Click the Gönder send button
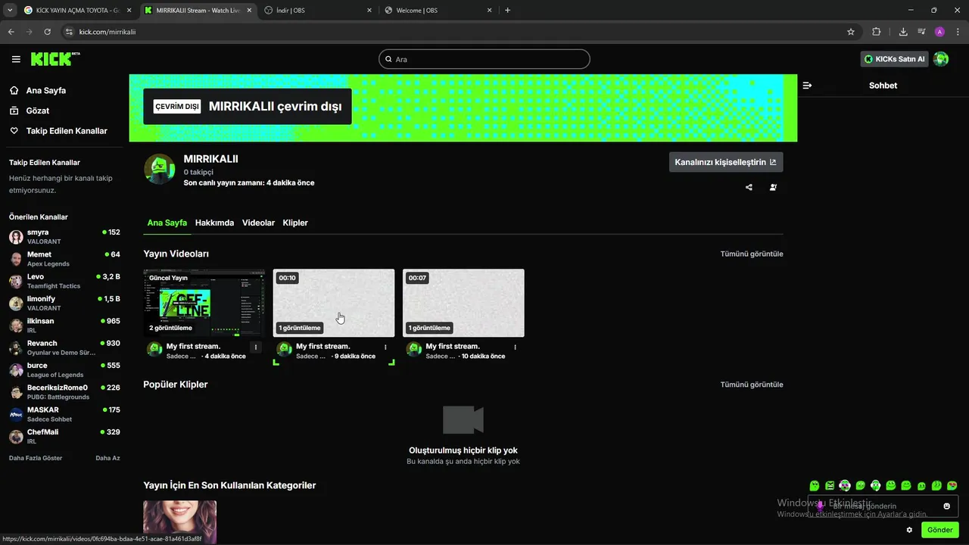 point(940,530)
